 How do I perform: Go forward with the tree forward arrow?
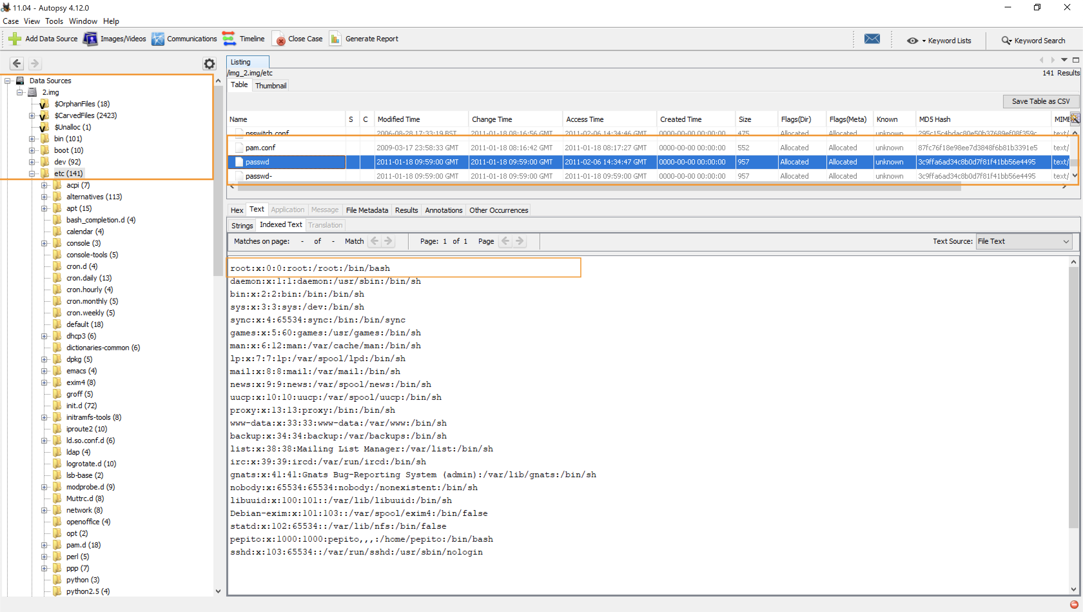point(35,64)
